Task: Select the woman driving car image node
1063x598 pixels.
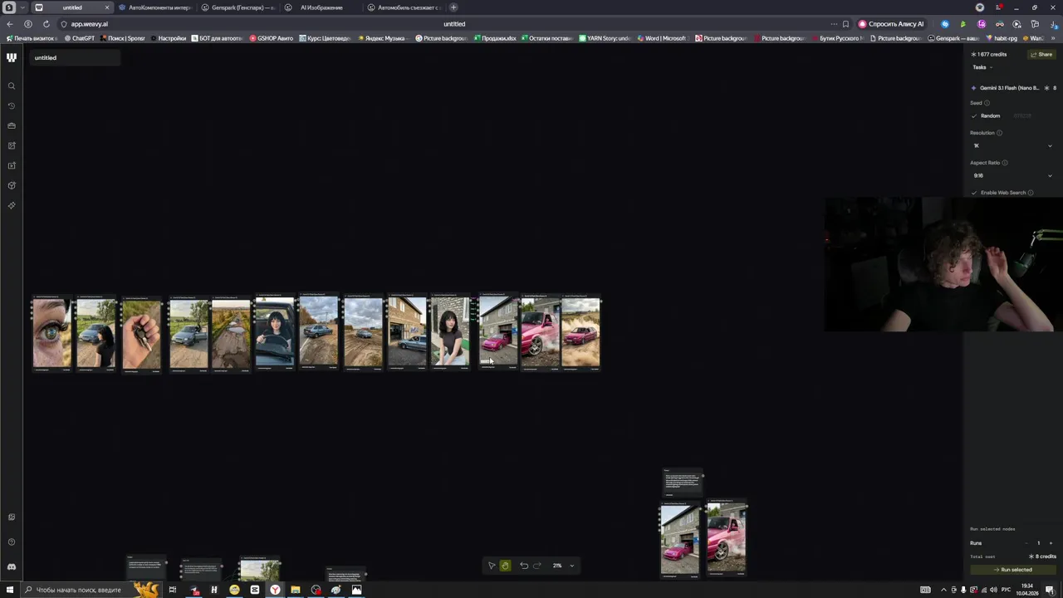Action: 275,332
